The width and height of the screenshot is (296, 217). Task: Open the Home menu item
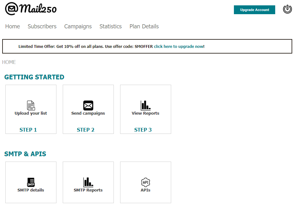click(x=13, y=26)
